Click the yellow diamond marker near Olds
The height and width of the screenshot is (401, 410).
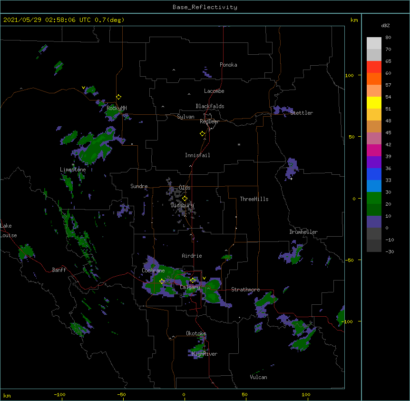[x=185, y=199]
